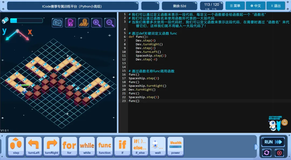Expand the command block bar arrow
The height and width of the screenshot is (160, 291).
tap(256, 147)
